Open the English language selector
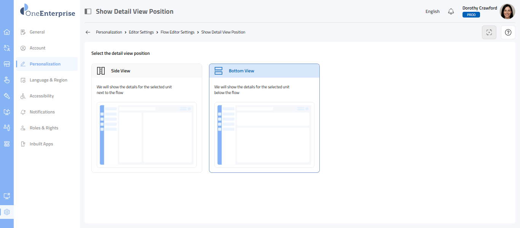The height and width of the screenshot is (228, 520). coord(432,11)
